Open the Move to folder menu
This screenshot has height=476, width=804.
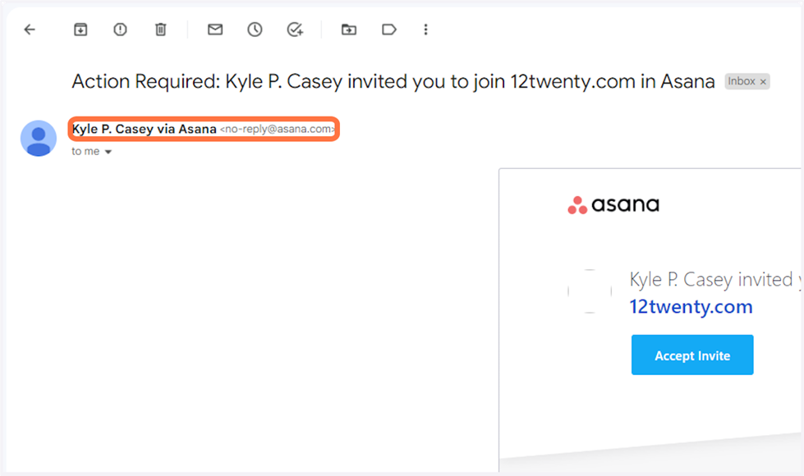click(x=349, y=30)
